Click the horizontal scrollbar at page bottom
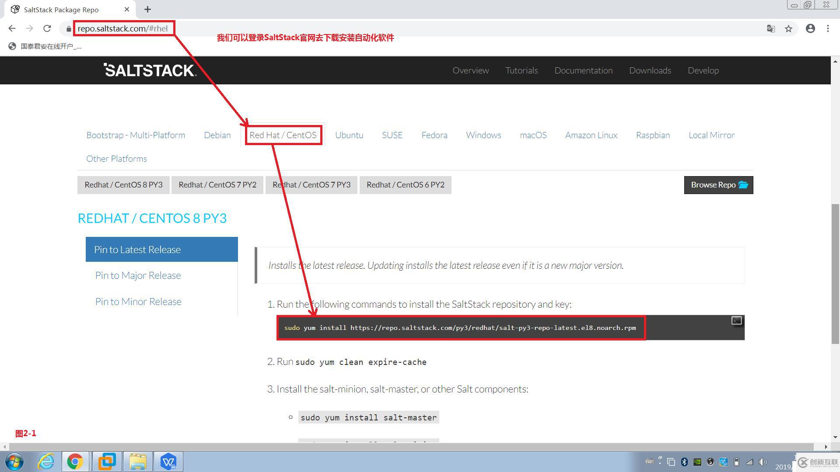 coord(411,447)
